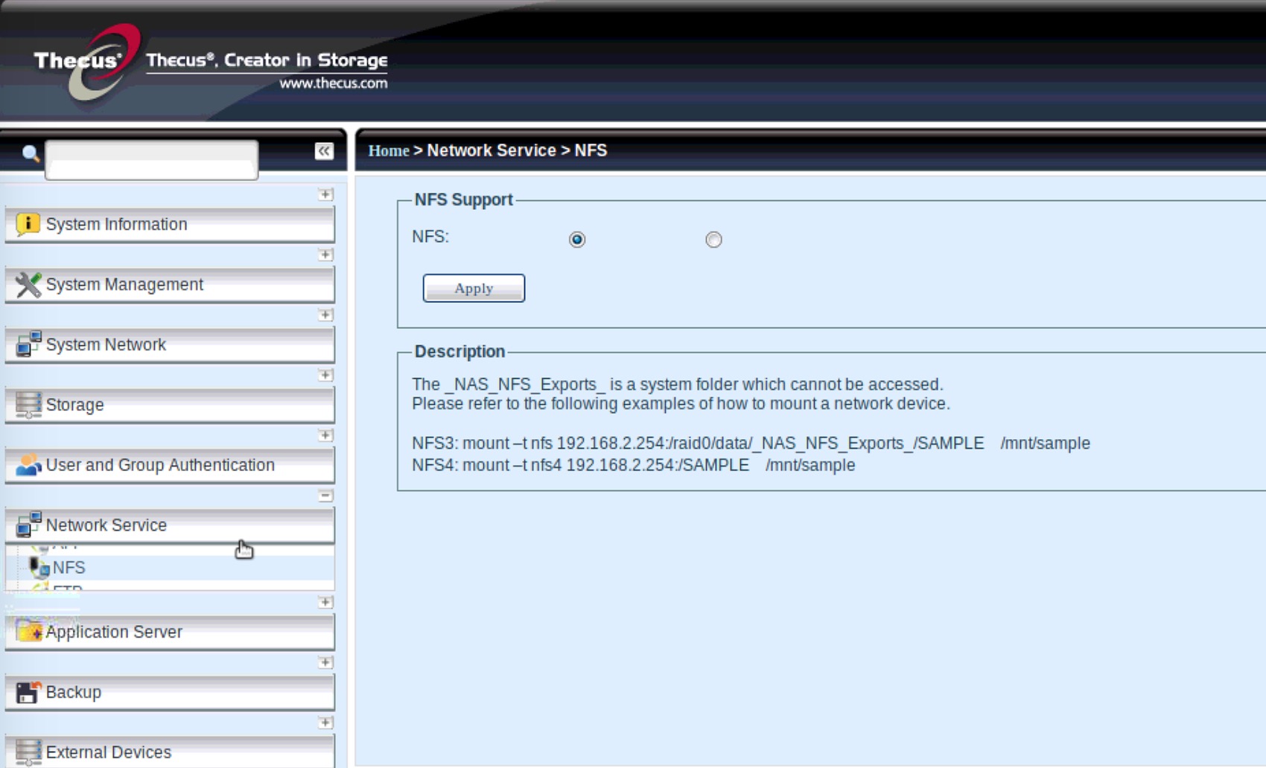1266x768 pixels.
Task: Select the second NFS radio option
Action: click(x=713, y=240)
